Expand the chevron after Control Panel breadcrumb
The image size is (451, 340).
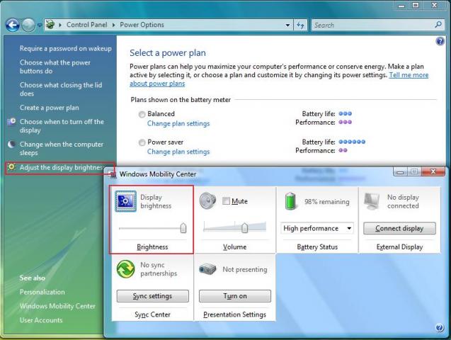(x=113, y=25)
